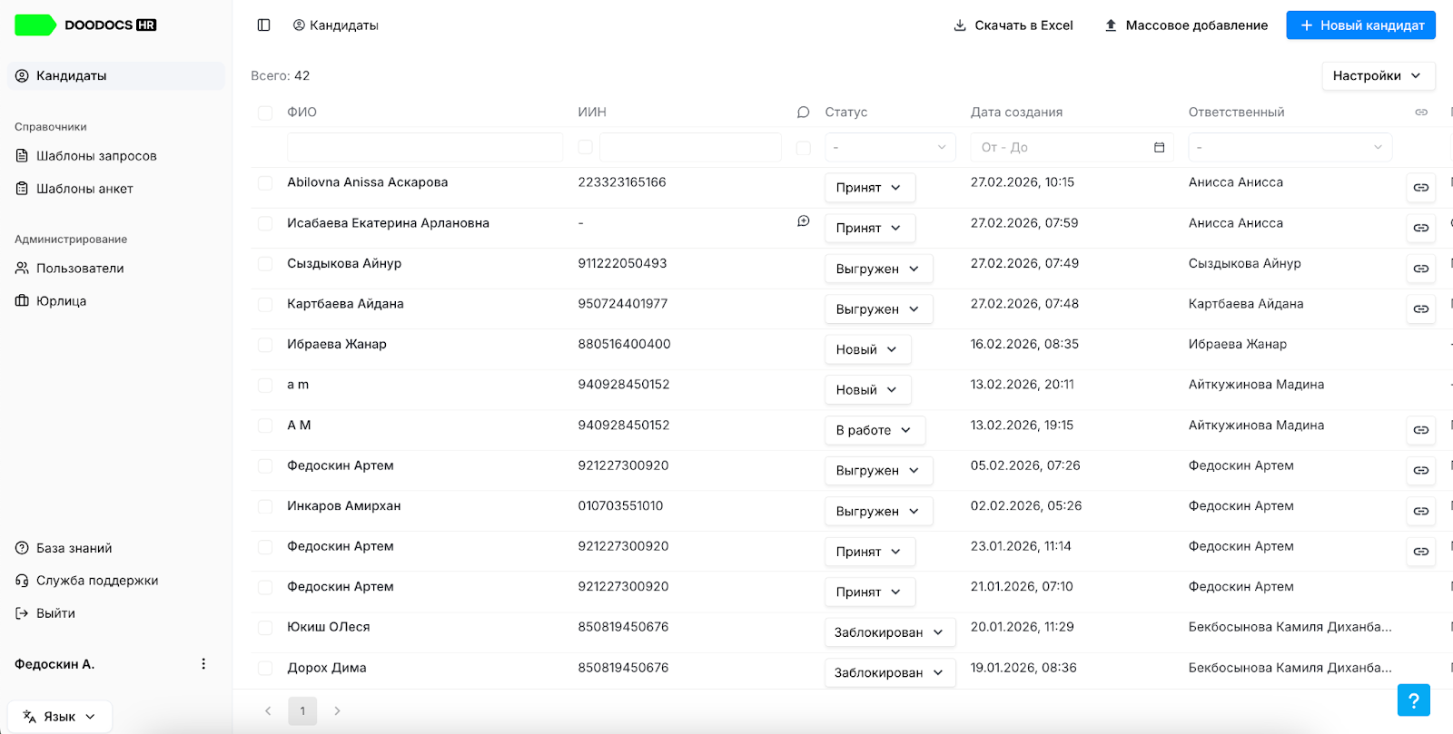Tick the select-all checkbox beside ФИО header

point(265,113)
